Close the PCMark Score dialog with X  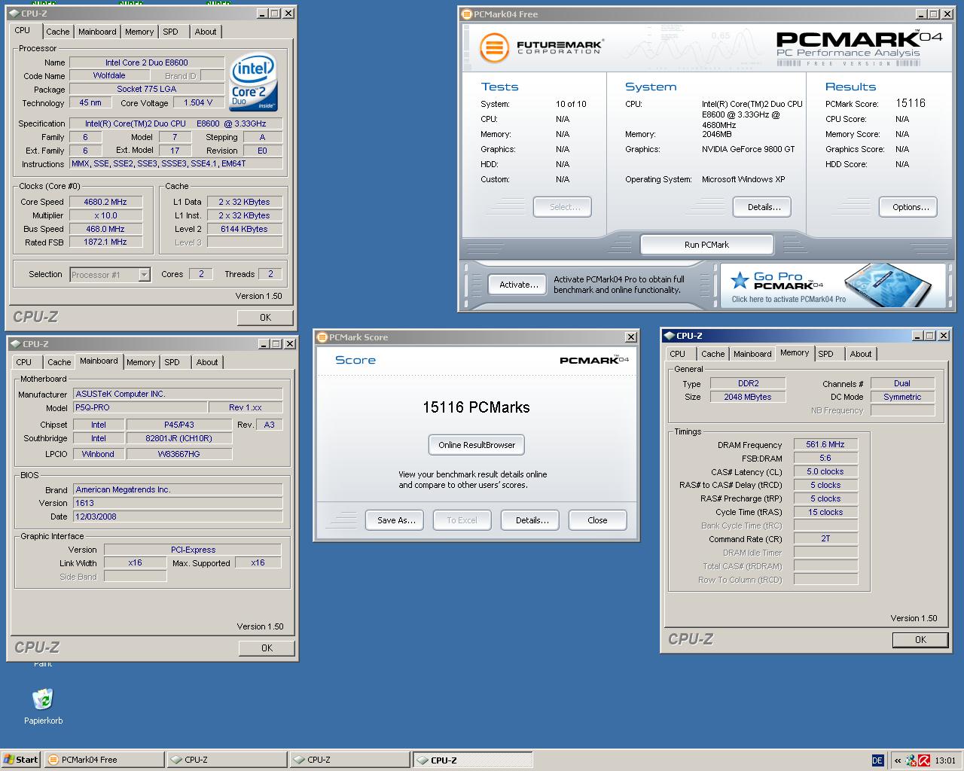pyautogui.click(x=630, y=337)
